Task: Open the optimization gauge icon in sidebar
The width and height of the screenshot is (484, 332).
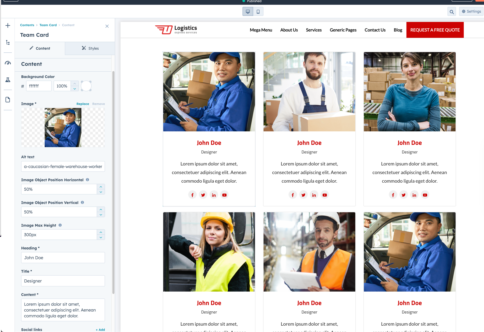Action: 8,63
